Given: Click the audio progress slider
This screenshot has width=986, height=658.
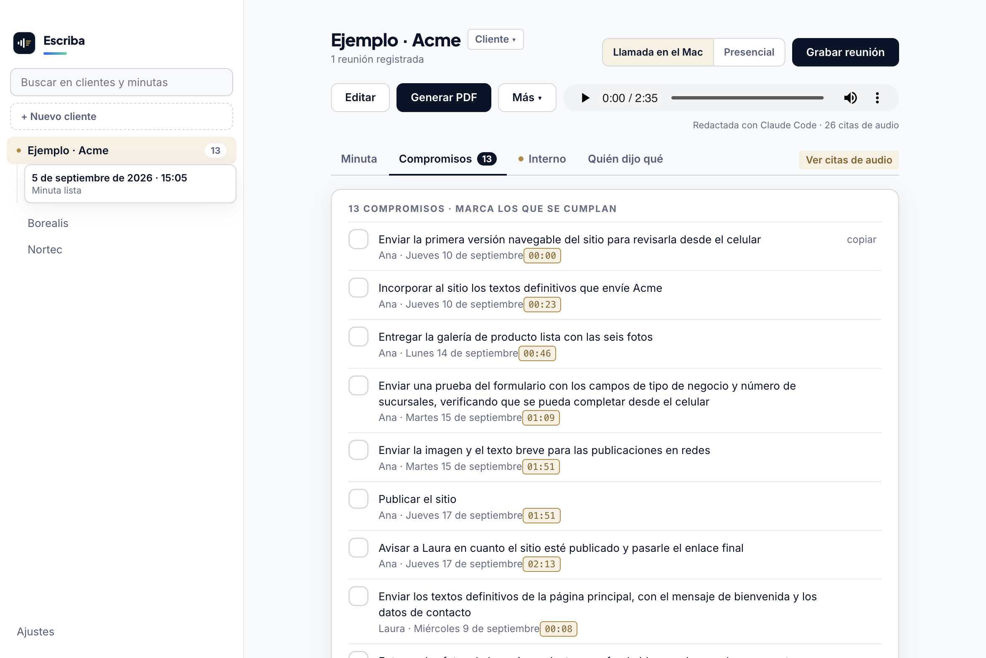Looking at the screenshot, I should pyautogui.click(x=747, y=98).
